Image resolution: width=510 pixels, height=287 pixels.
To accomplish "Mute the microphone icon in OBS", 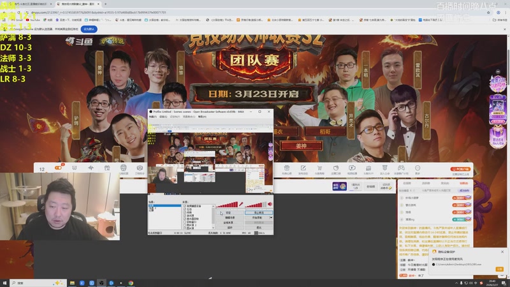I will click(241, 204).
